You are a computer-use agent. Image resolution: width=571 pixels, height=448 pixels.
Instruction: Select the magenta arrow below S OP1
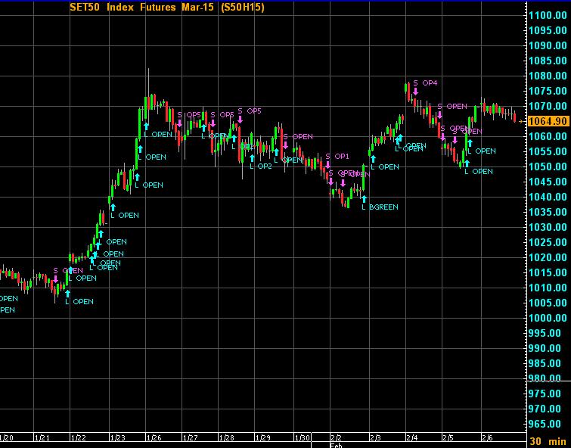327,165
